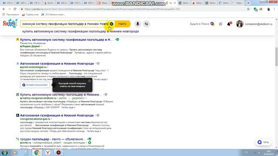Click the browser address bar URL
278x156 pixels.
click(103, 9)
